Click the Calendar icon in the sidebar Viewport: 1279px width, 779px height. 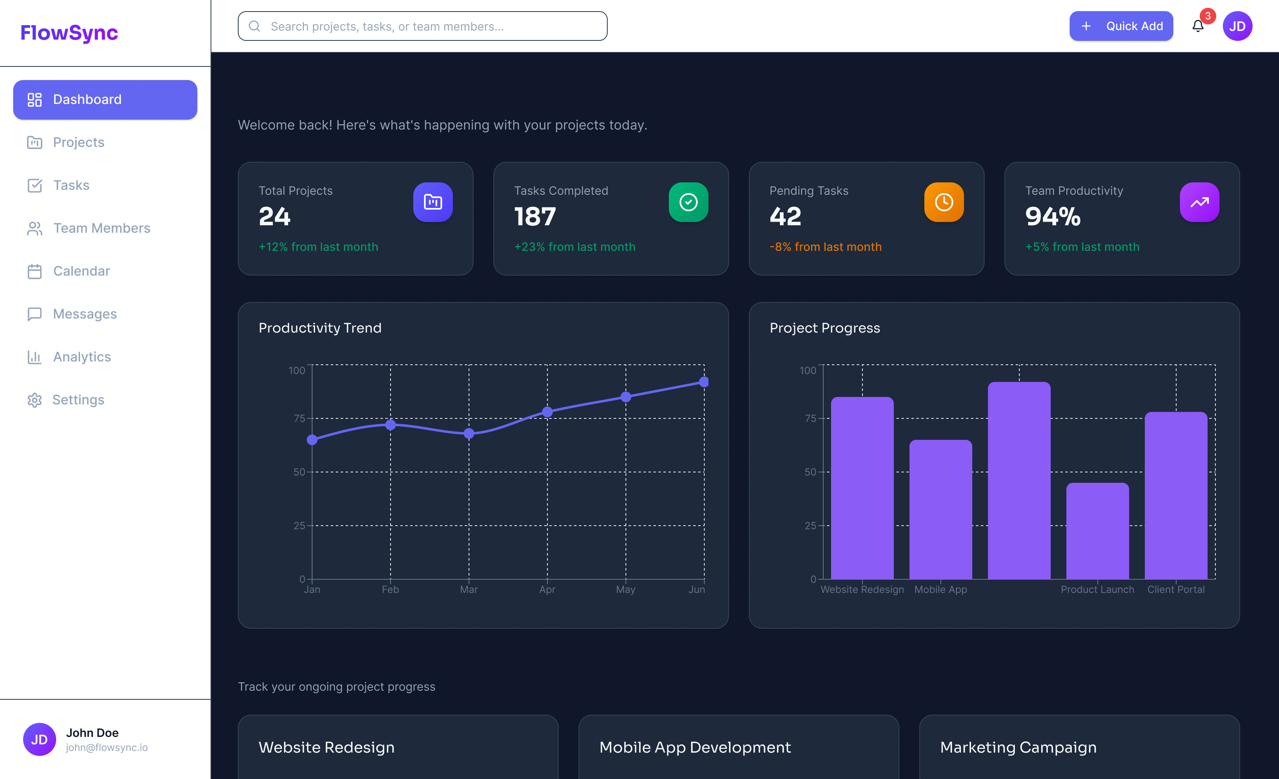(35, 271)
